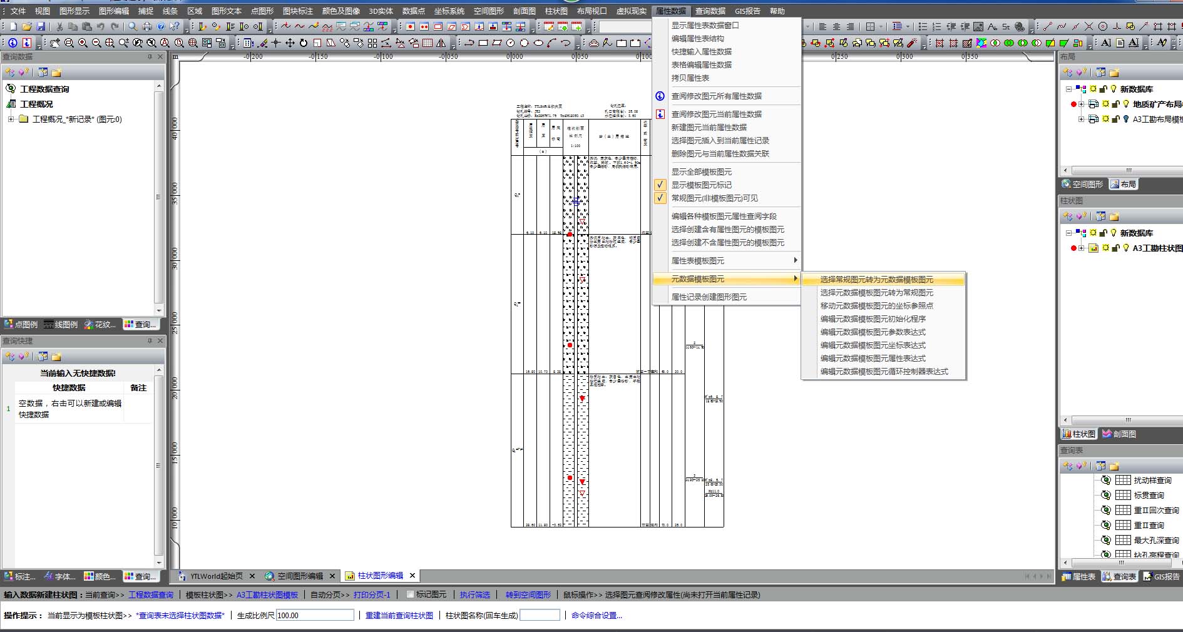The width and height of the screenshot is (1183, 632).
Task: Click the colorful polygon map icon
Action: click(981, 43)
